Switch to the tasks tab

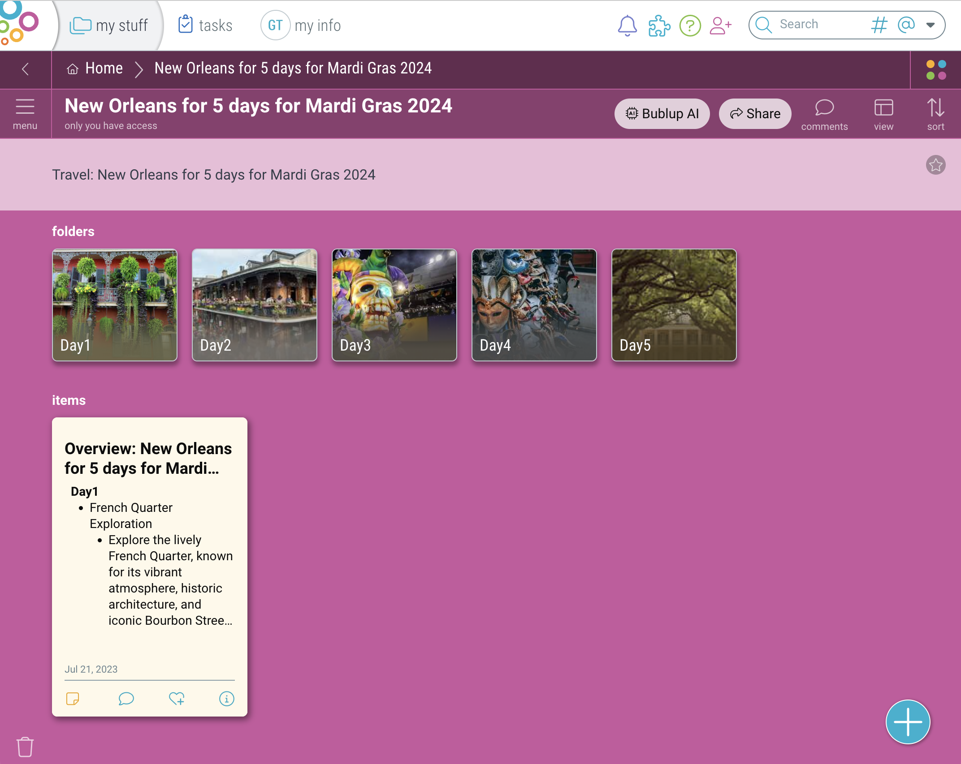point(206,26)
